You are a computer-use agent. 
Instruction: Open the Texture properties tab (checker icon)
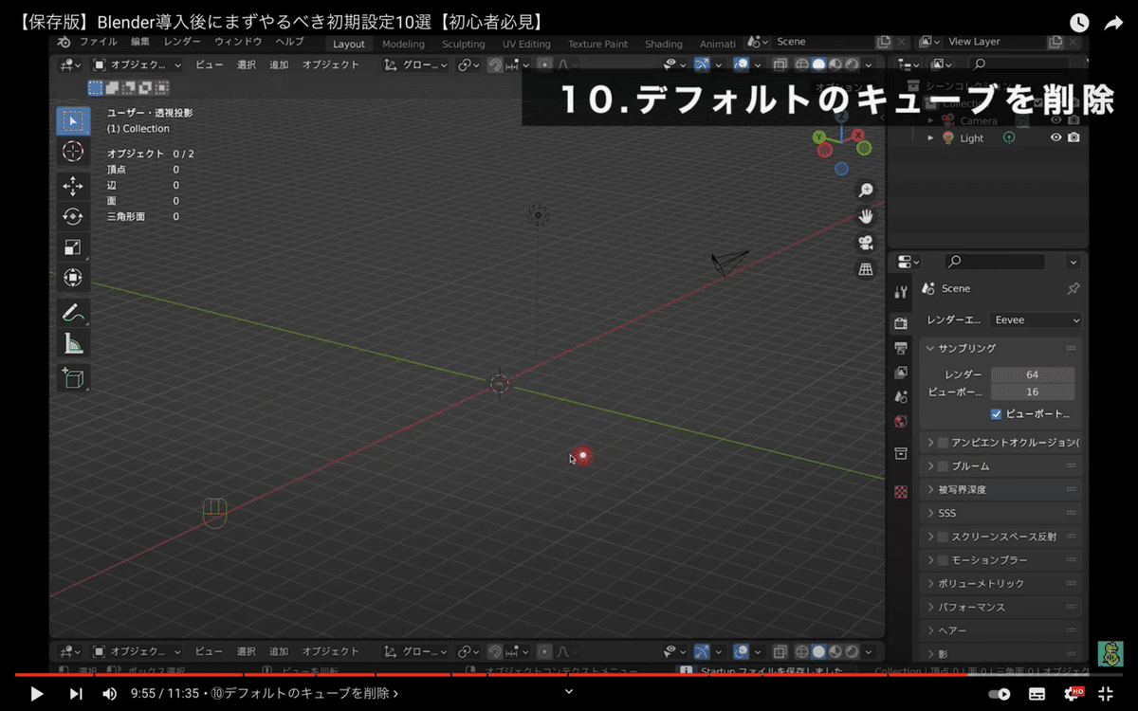pos(901,491)
